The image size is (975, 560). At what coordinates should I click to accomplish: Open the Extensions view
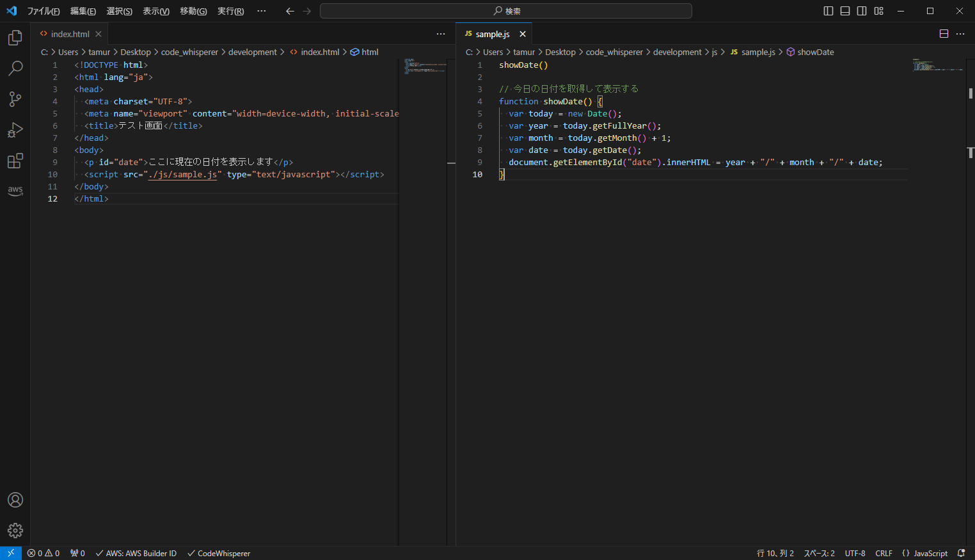click(15, 161)
